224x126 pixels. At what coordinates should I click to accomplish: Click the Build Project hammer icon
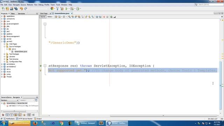pyautogui.click(x=57, y=9)
